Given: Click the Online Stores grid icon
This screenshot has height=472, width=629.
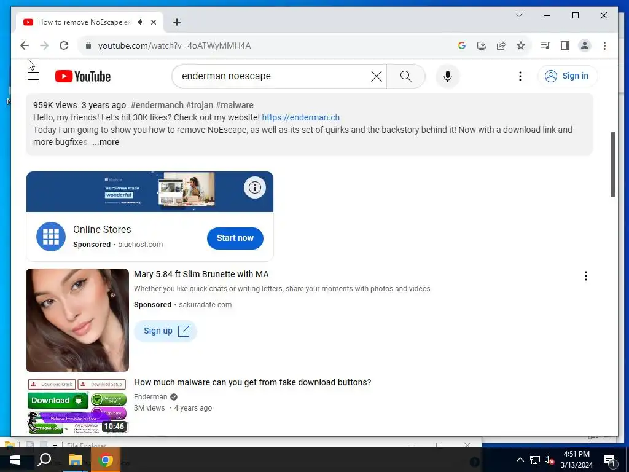Looking at the screenshot, I should pyautogui.click(x=51, y=237).
